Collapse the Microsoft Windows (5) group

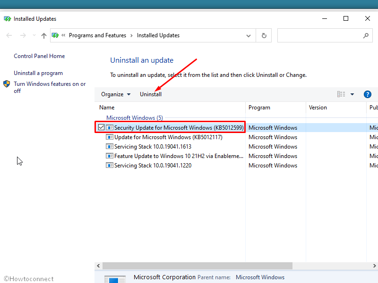click(x=135, y=118)
